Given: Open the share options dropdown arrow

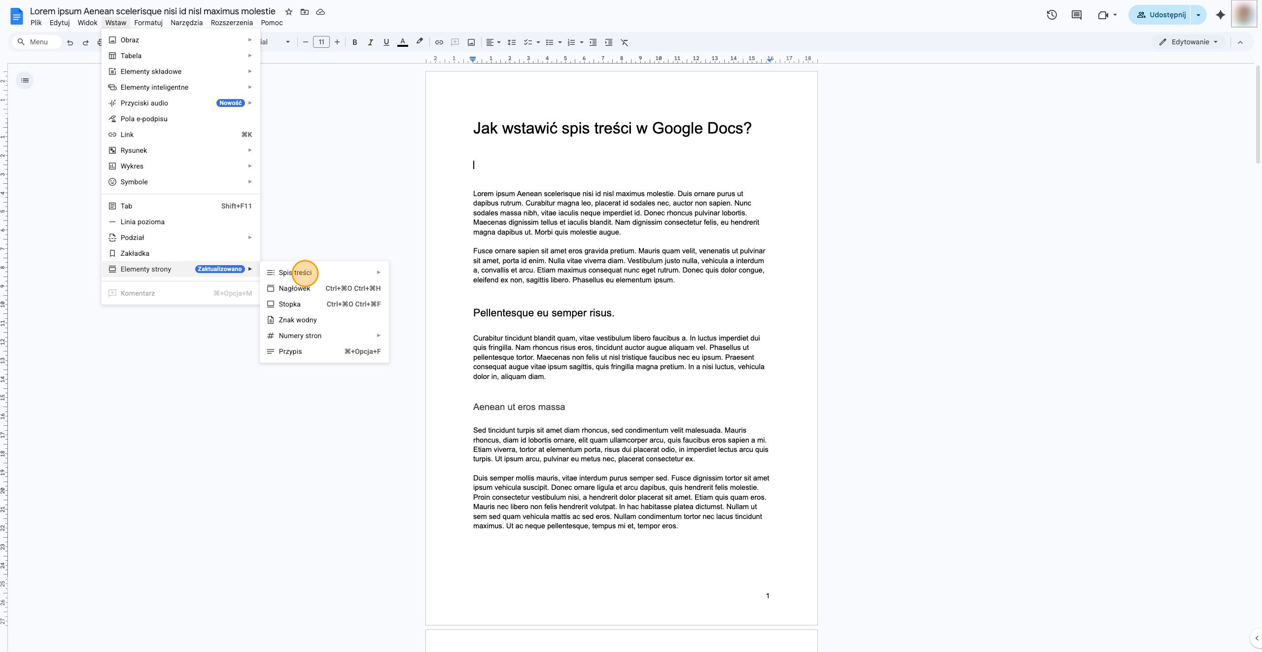Looking at the screenshot, I should click(1198, 15).
